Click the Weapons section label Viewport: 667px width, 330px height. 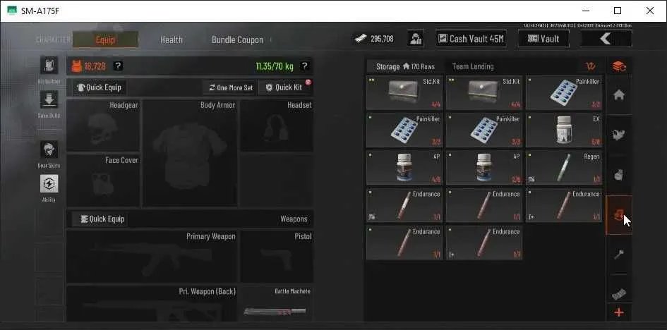tap(294, 219)
